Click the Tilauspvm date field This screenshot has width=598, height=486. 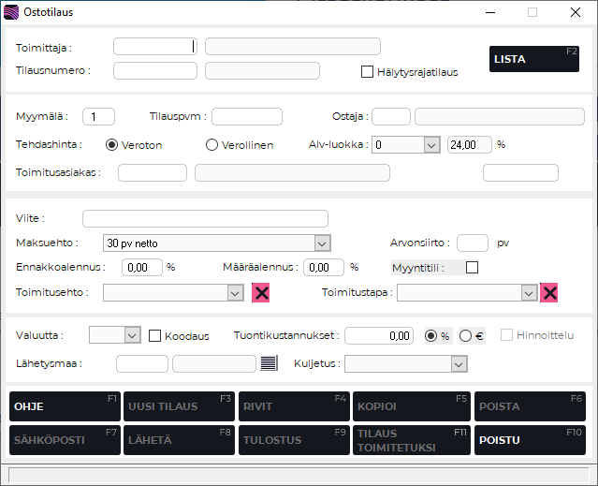click(247, 116)
